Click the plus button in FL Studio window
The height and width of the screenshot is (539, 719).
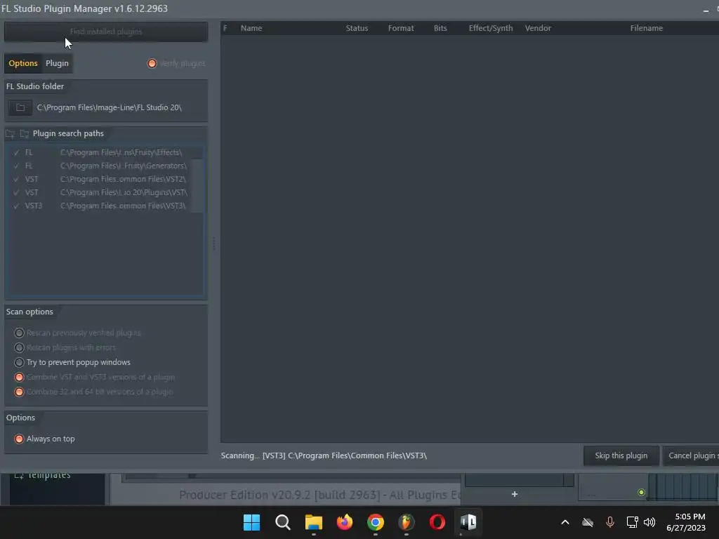click(515, 494)
